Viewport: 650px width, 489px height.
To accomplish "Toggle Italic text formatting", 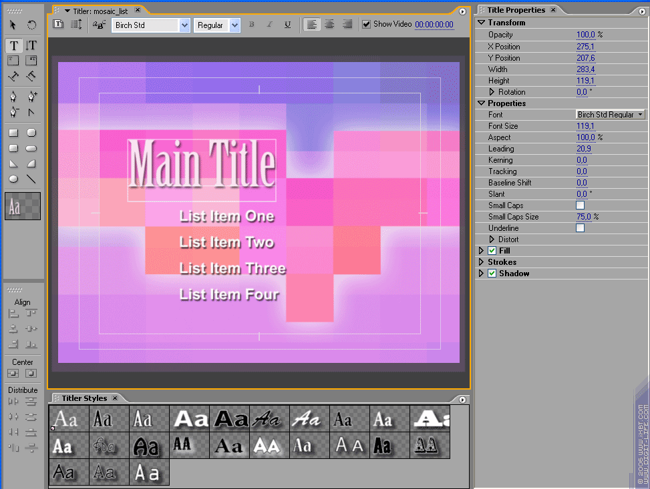I will coord(269,25).
